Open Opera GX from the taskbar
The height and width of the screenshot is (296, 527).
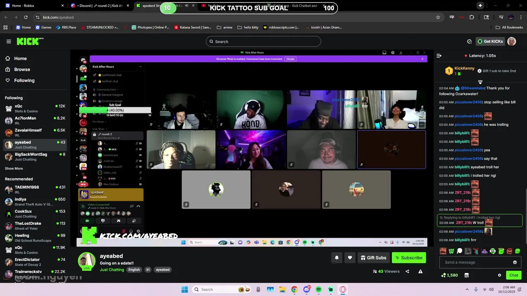click(343, 289)
